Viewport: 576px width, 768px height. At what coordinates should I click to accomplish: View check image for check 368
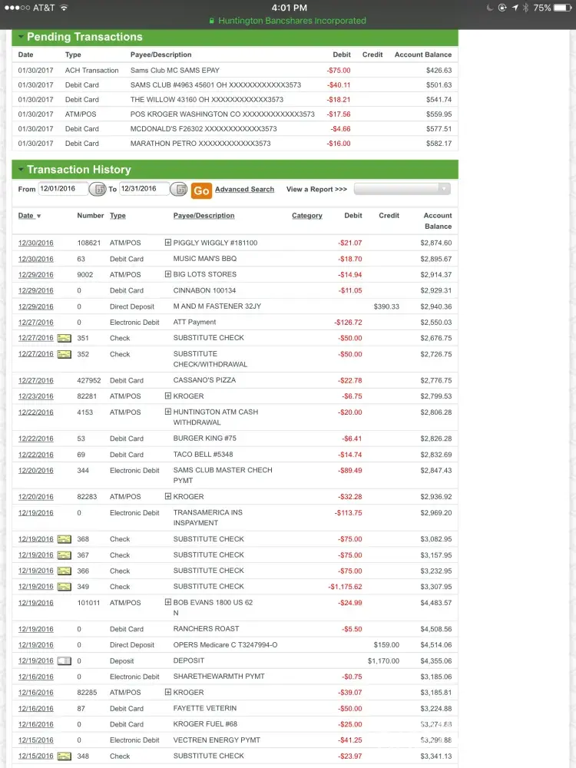(65, 539)
